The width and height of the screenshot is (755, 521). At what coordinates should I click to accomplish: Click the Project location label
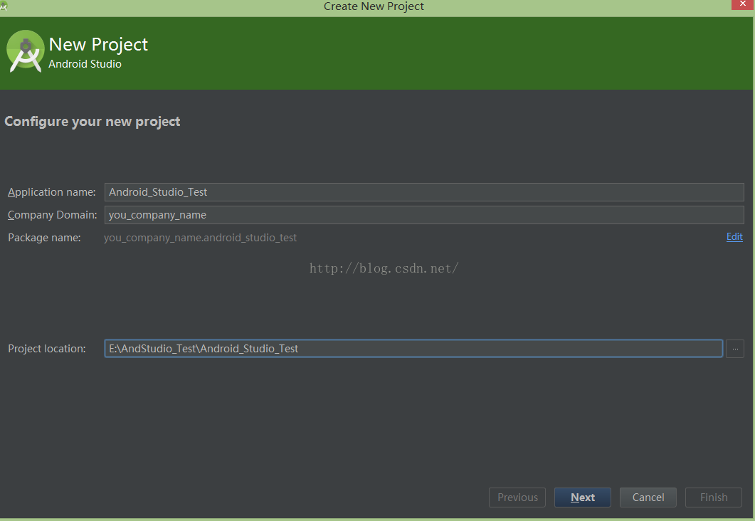click(47, 349)
